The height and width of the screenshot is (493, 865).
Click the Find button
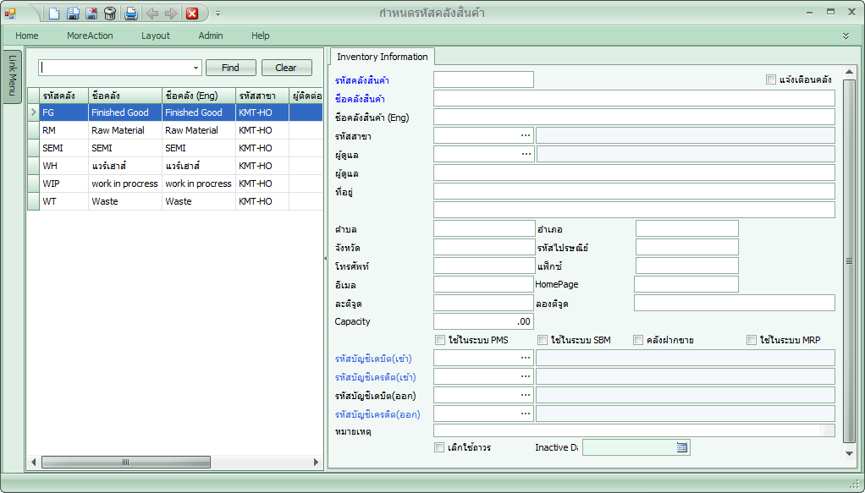click(x=230, y=68)
